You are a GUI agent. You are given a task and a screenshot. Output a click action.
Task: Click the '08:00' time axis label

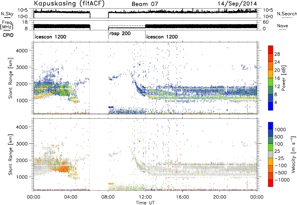coord(108,197)
